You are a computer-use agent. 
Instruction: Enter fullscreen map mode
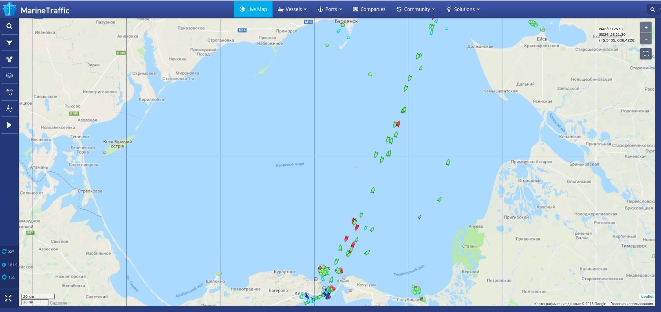pyautogui.click(x=8, y=298)
